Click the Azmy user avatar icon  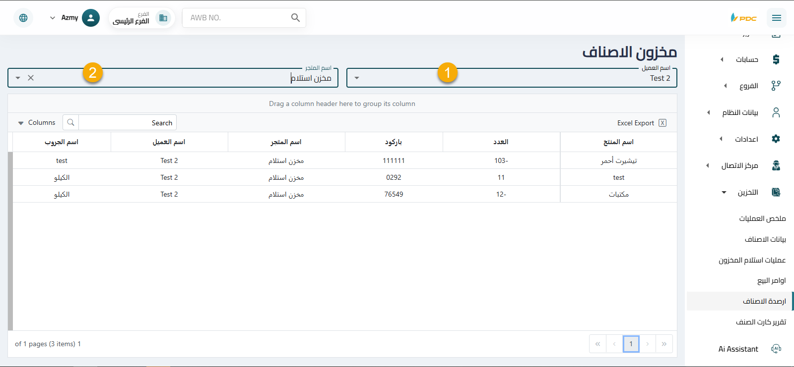point(91,18)
